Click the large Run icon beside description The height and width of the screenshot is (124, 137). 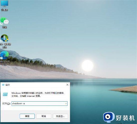(x=5, y=94)
